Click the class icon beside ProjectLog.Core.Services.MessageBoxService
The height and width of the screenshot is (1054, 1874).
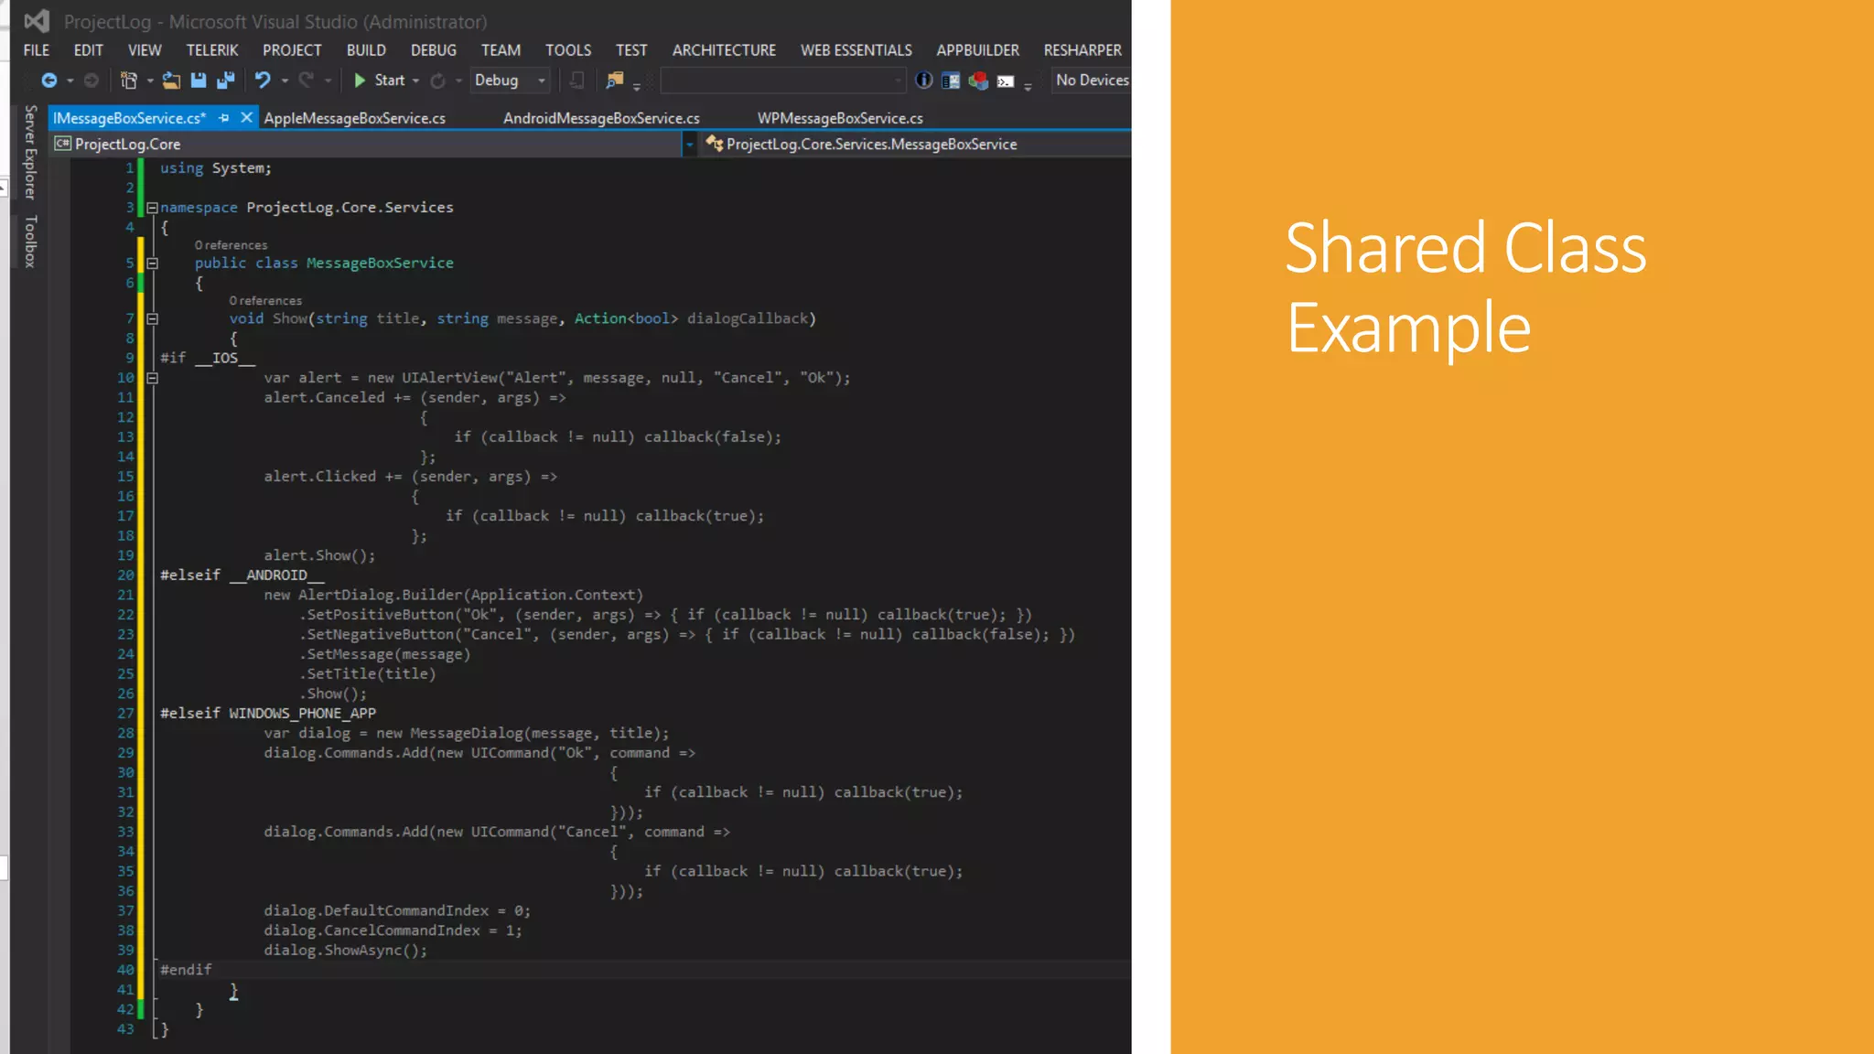tap(715, 144)
